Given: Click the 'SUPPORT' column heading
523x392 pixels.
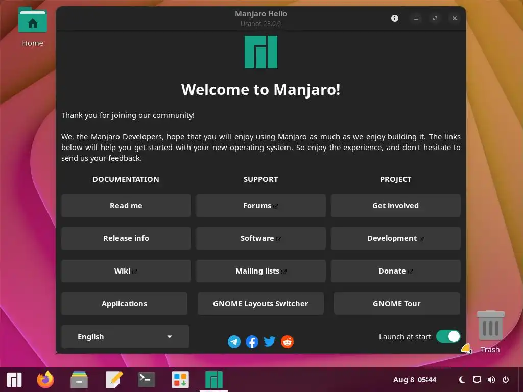Looking at the screenshot, I should click(x=261, y=179).
